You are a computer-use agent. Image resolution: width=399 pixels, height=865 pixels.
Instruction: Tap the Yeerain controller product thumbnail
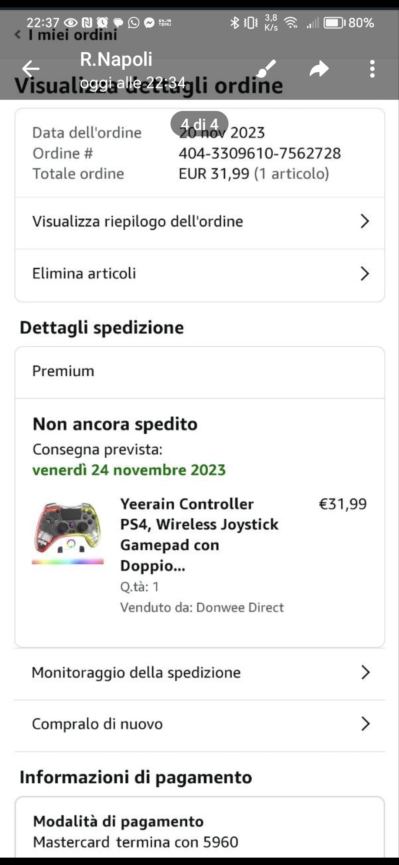68,532
